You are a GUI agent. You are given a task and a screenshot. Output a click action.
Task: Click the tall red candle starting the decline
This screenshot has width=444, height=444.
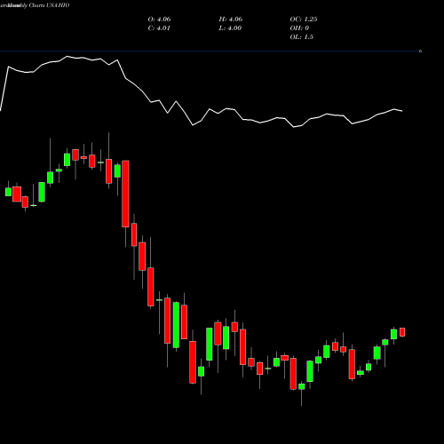click(125, 194)
